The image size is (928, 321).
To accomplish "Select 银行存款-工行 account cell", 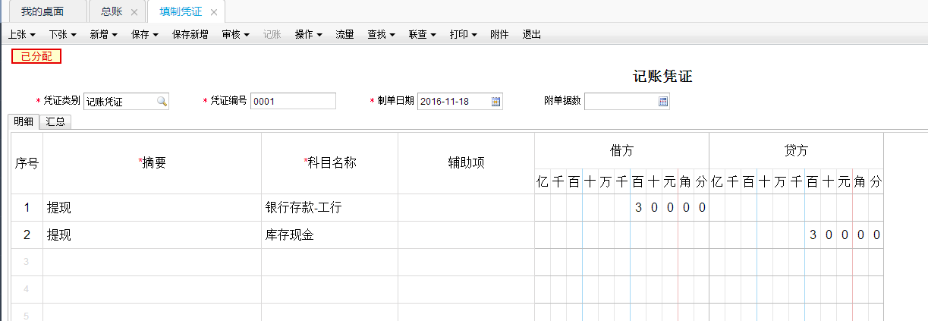I will (329, 208).
